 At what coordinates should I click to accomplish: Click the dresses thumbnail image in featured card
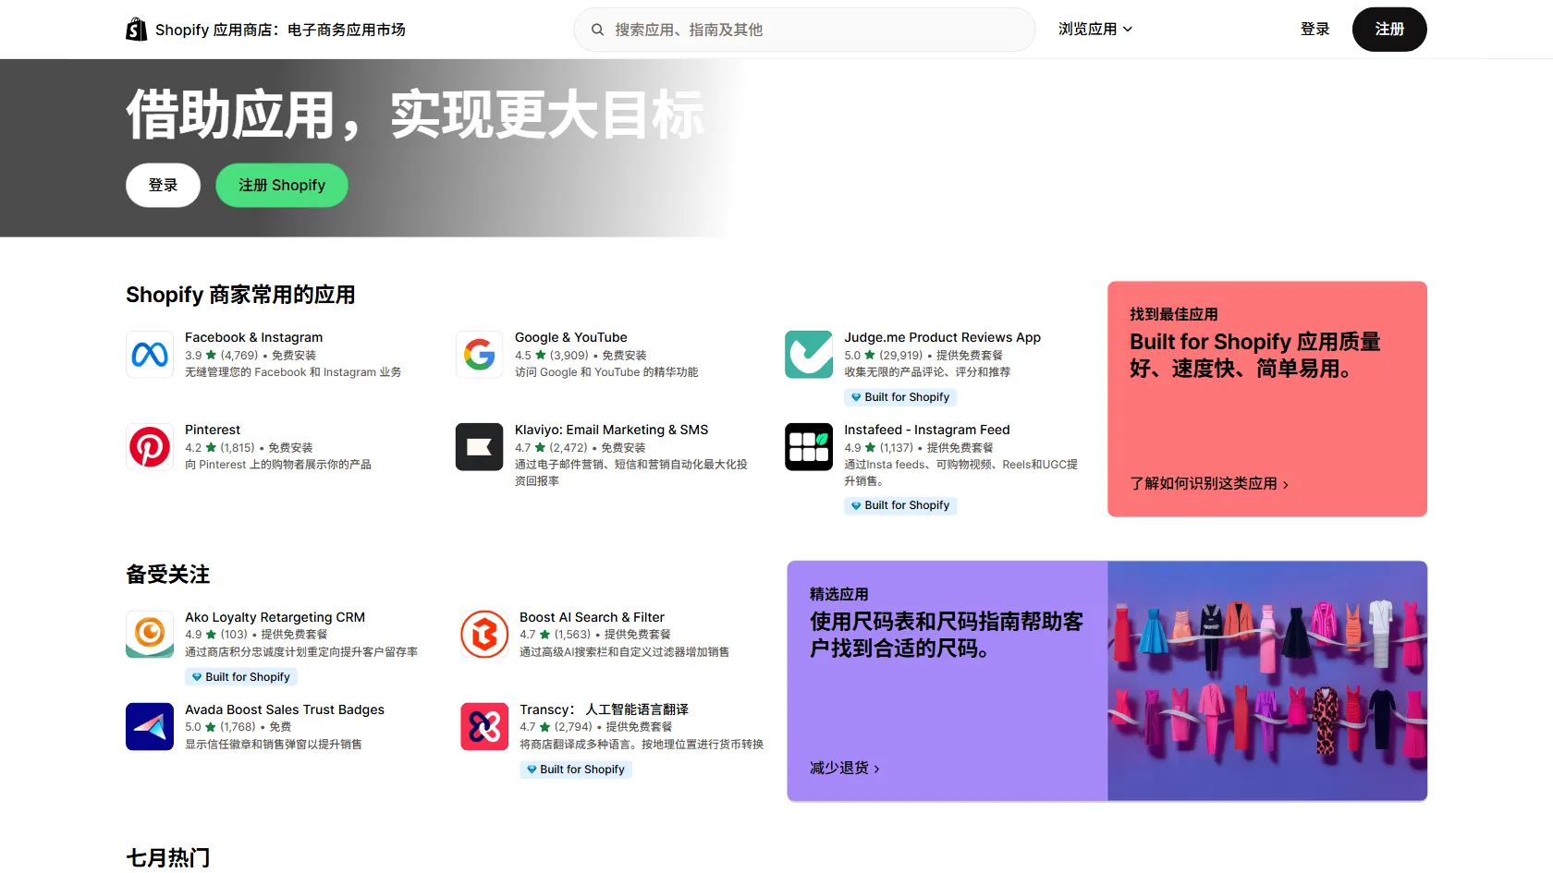click(x=1267, y=681)
